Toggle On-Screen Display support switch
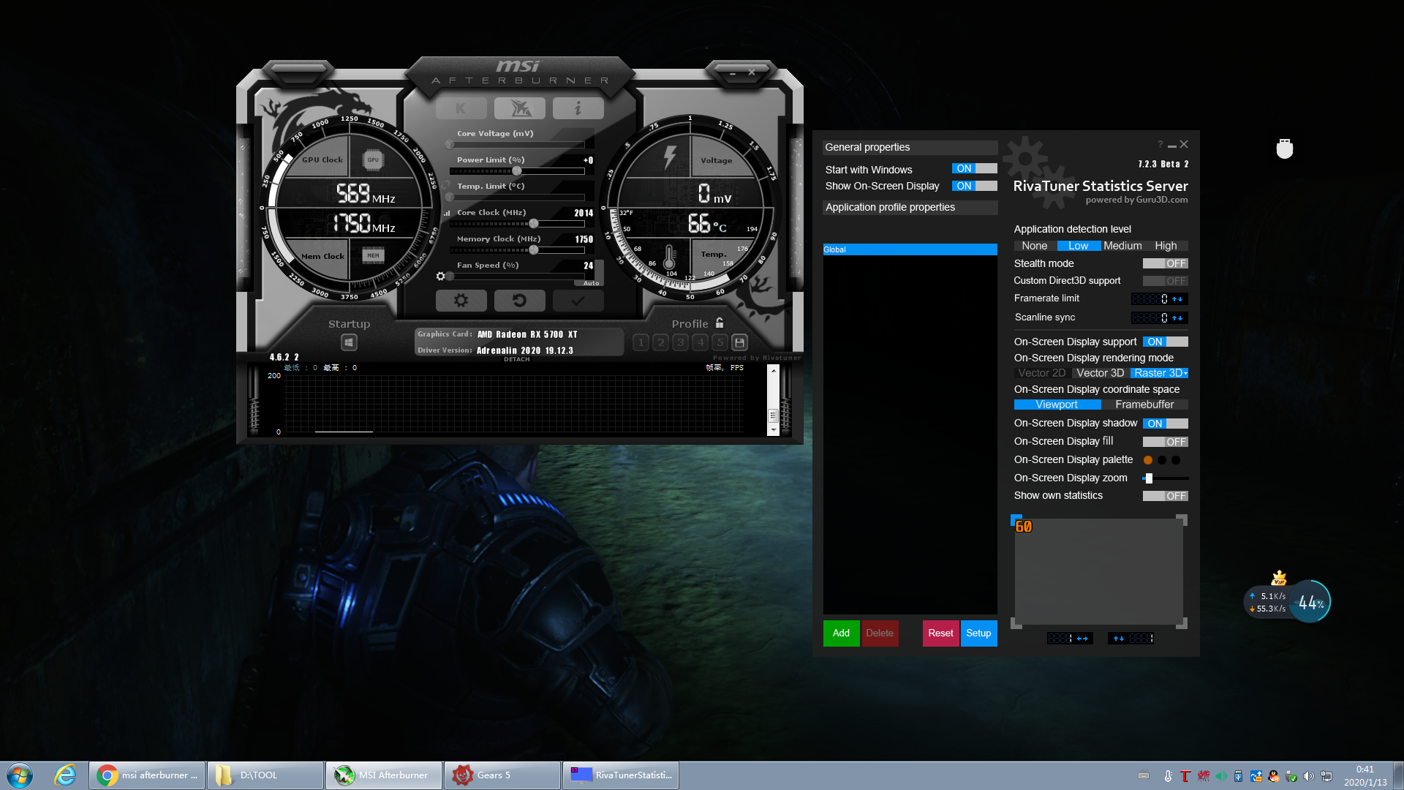 1166,342
